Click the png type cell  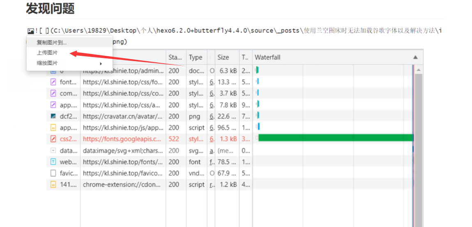(x=194, y=116)
